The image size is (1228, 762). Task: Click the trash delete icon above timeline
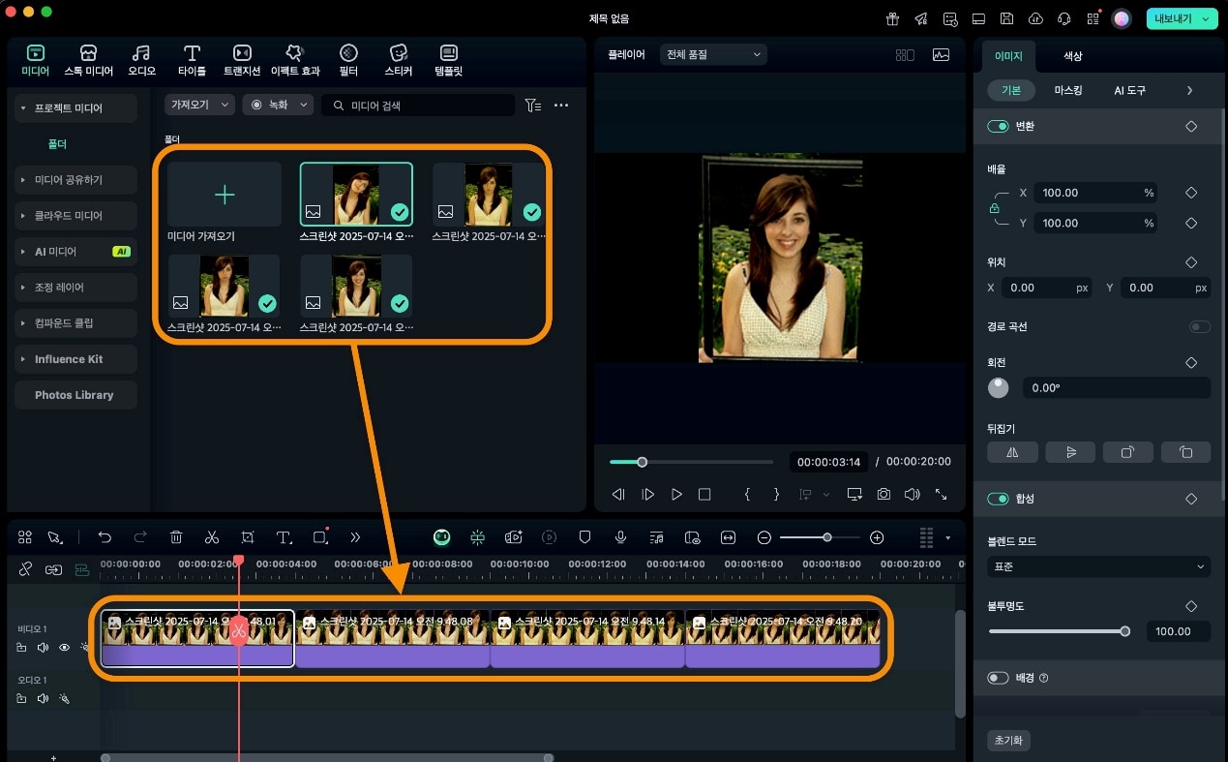click(x=176, y=537)
